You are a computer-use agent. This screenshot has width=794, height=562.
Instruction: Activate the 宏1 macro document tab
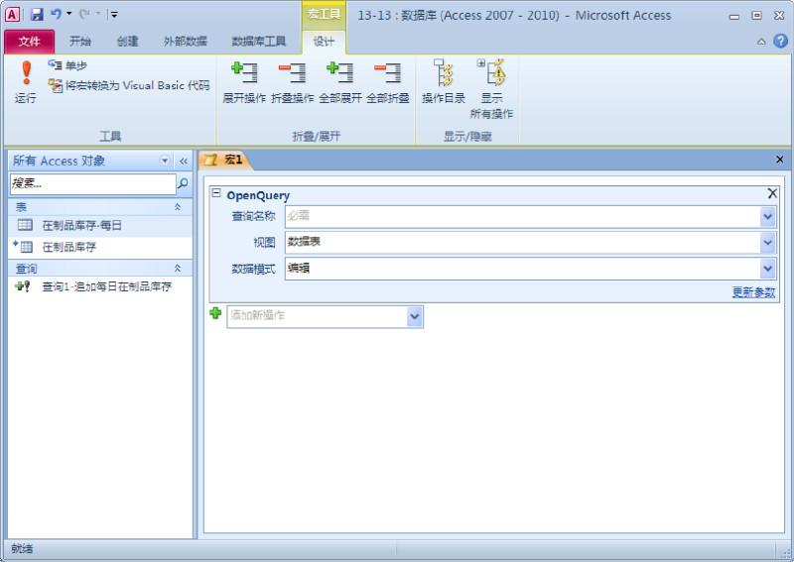(225, 160)
